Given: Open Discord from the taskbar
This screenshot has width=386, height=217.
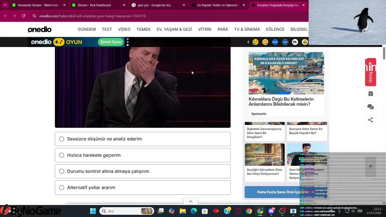Looking at the screenshot, I should [271, 211].
